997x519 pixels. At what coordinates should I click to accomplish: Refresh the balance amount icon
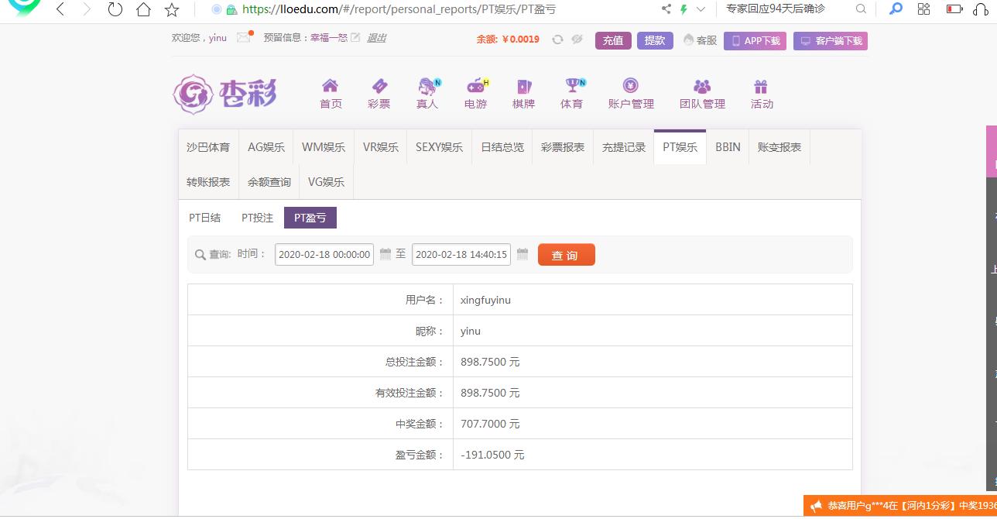click(x=557, y=40)
